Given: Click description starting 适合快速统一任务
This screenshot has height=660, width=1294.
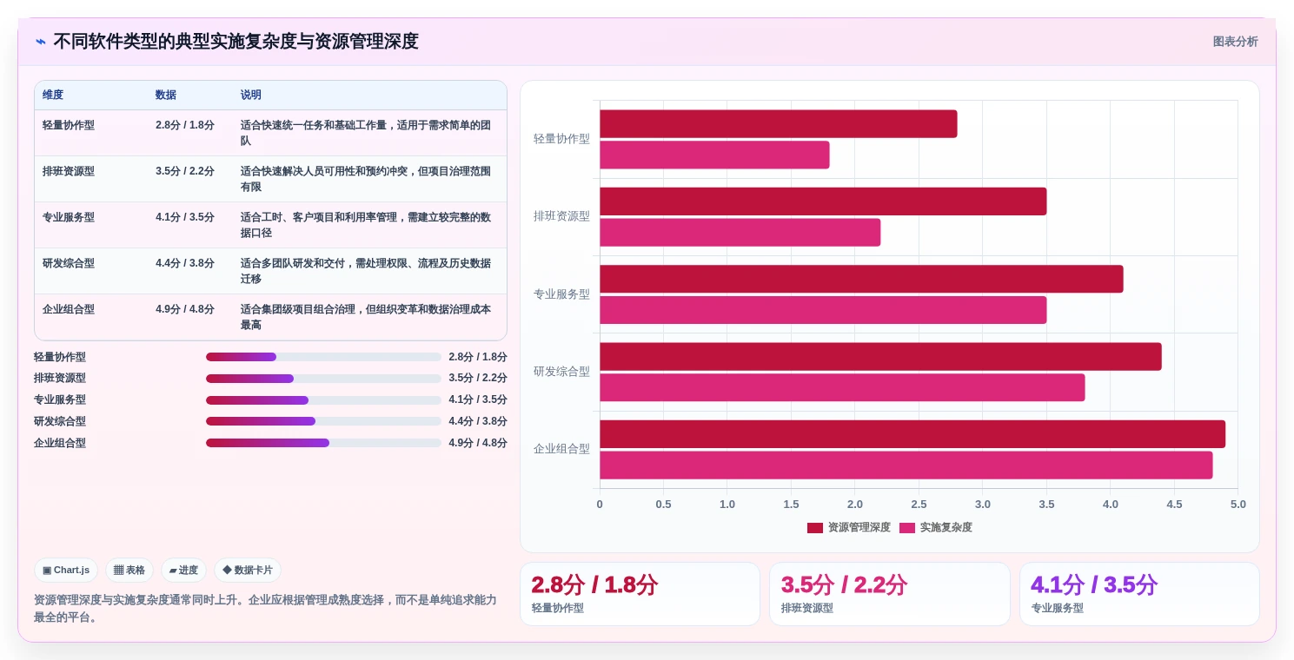Looking at the screenshot, I should 366,133.
